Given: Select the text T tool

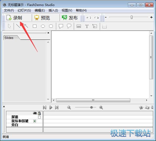Looking at the screenshot, I should [x=87, y=26].
